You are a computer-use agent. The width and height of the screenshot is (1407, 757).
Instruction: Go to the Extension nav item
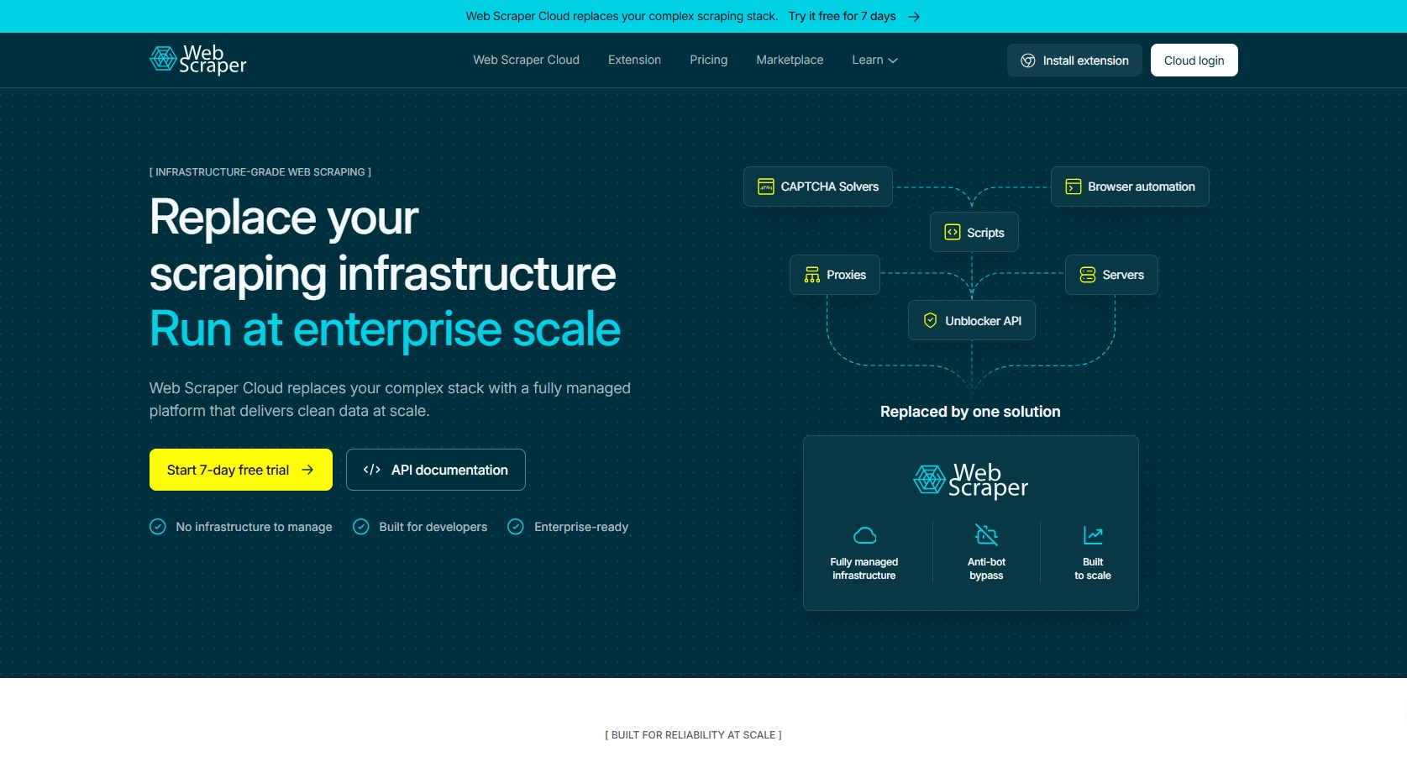pos(634,60)
